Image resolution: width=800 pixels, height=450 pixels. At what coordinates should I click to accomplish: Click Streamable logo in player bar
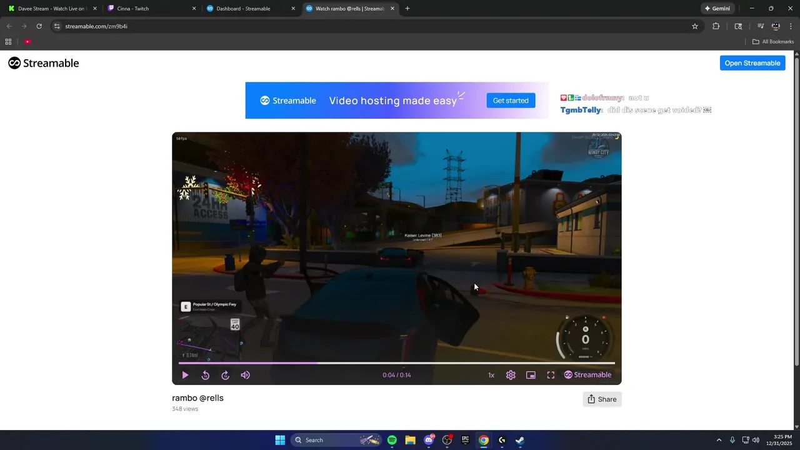(587, 375)
